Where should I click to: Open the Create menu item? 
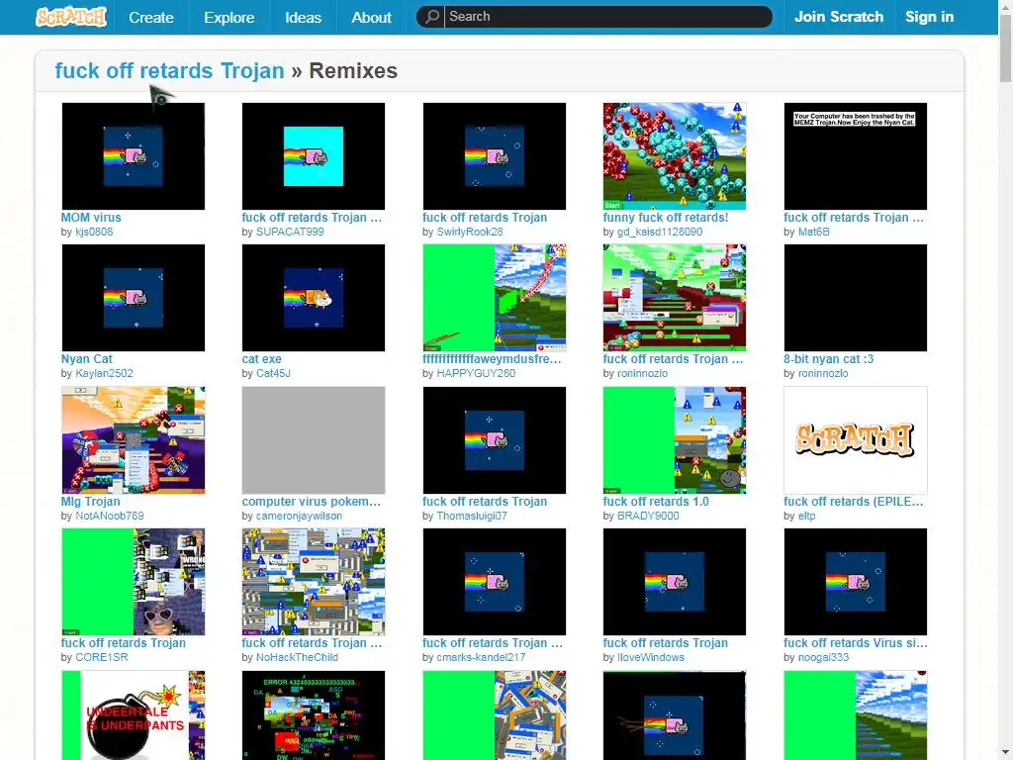point(151,17)
